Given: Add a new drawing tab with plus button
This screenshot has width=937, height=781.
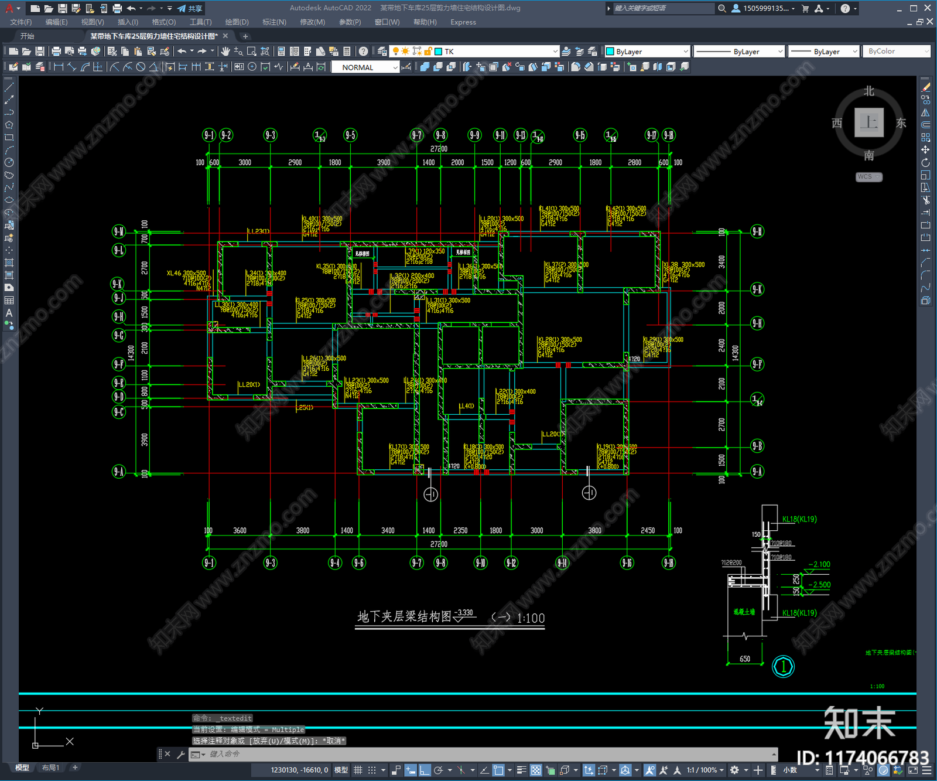Looking at the screenshot, I should (x=245, y=36).
